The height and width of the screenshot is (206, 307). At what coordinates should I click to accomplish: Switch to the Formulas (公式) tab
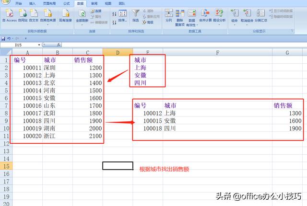pos(66,3)
